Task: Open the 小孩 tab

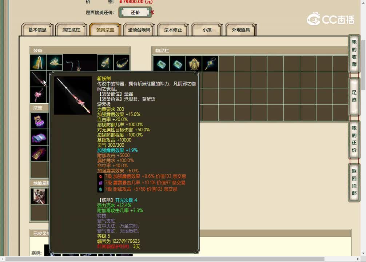Action: tap(207, 29)
